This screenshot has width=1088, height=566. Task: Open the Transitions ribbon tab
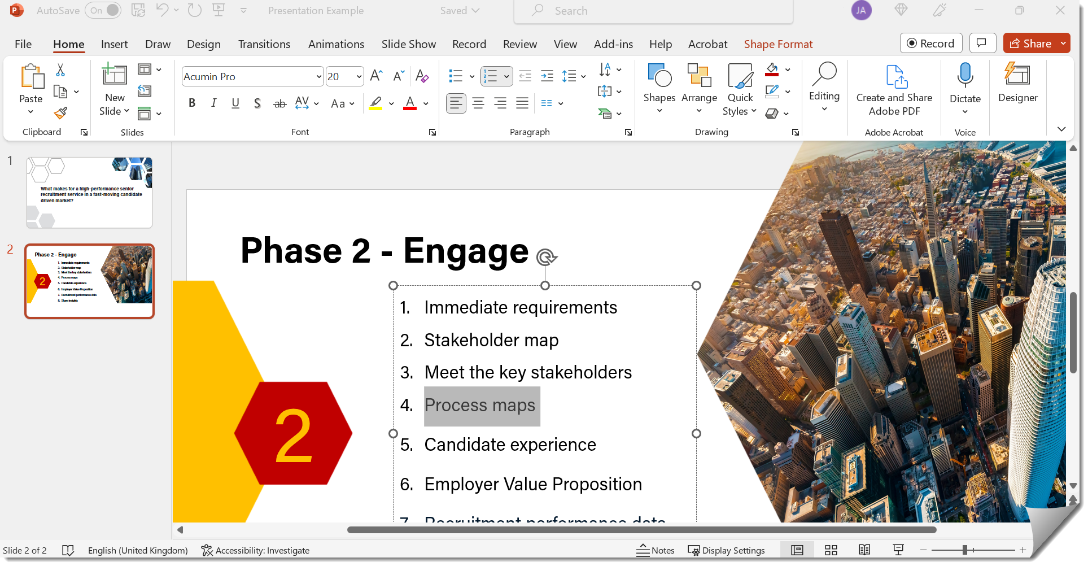pyautogui.click(x=264, y=43)
